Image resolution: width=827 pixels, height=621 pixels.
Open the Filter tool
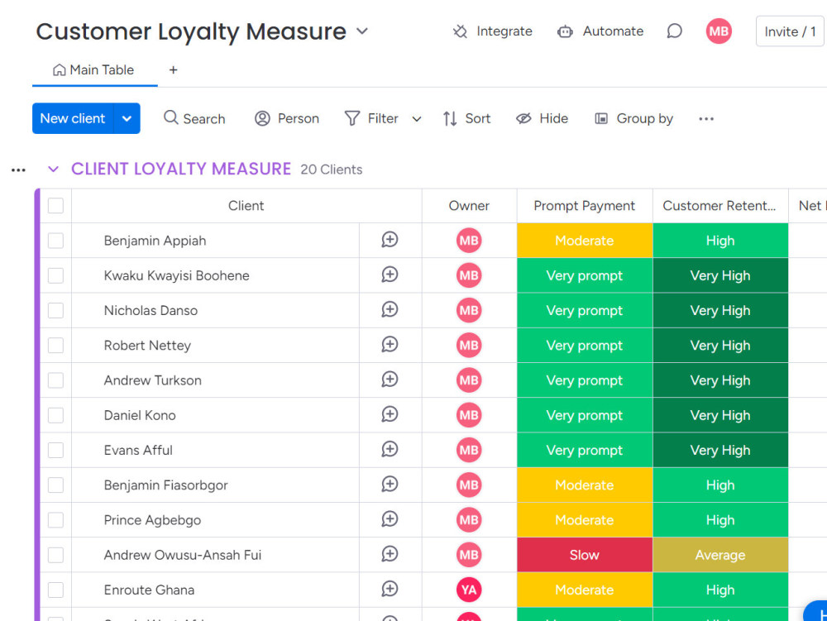coord(371,118)
